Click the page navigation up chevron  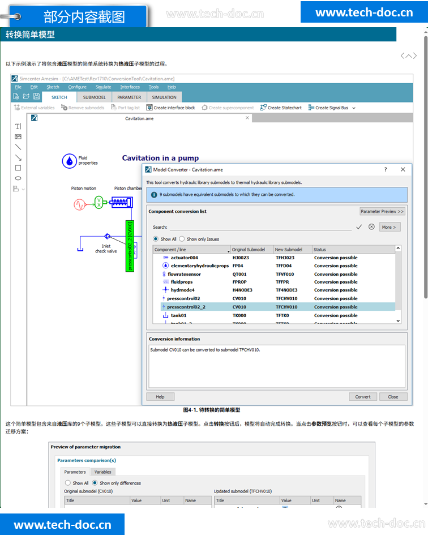pos(409,55)
